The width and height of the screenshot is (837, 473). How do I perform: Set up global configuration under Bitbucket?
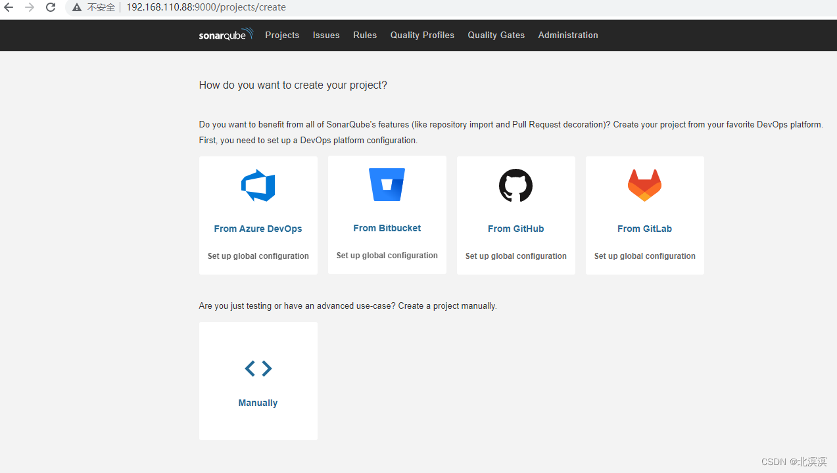(387, 256)
